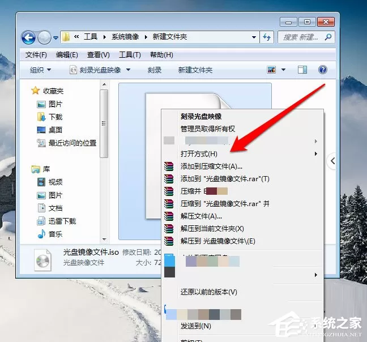Screen dimensions: 367x342
Task: Click the change view icon
Action: tap(271, 70)
